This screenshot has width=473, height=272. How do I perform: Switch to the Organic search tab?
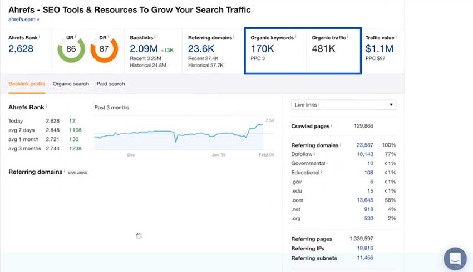[x=71, y=84]
